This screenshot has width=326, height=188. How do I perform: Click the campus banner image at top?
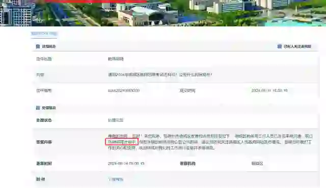pos(163,13)
